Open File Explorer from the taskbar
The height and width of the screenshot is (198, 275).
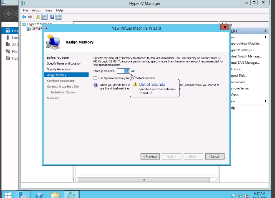(x=55, y=195)
